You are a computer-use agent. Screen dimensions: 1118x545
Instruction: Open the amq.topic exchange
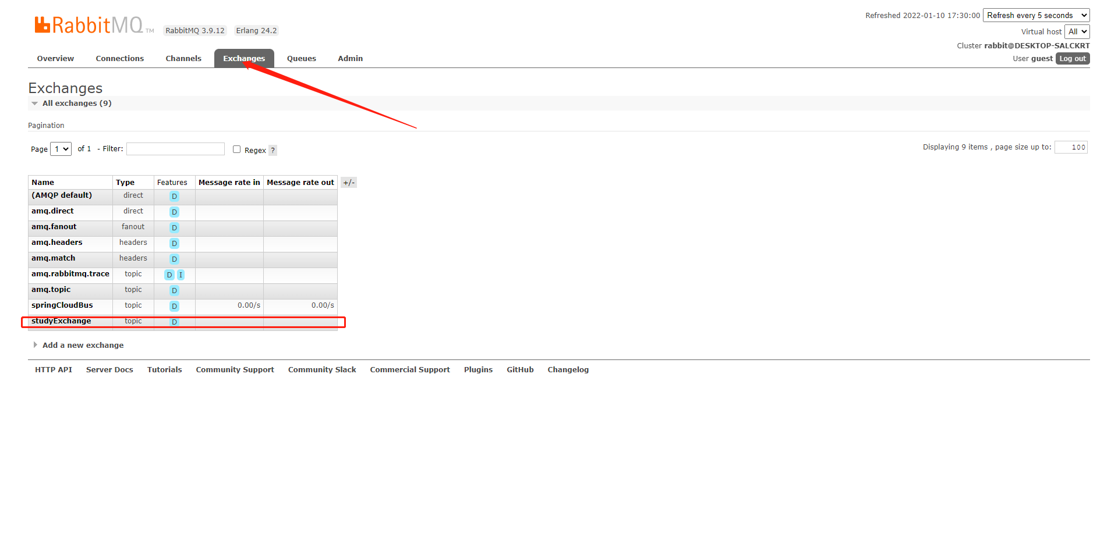pyautogui.click(x=51, y=290)
